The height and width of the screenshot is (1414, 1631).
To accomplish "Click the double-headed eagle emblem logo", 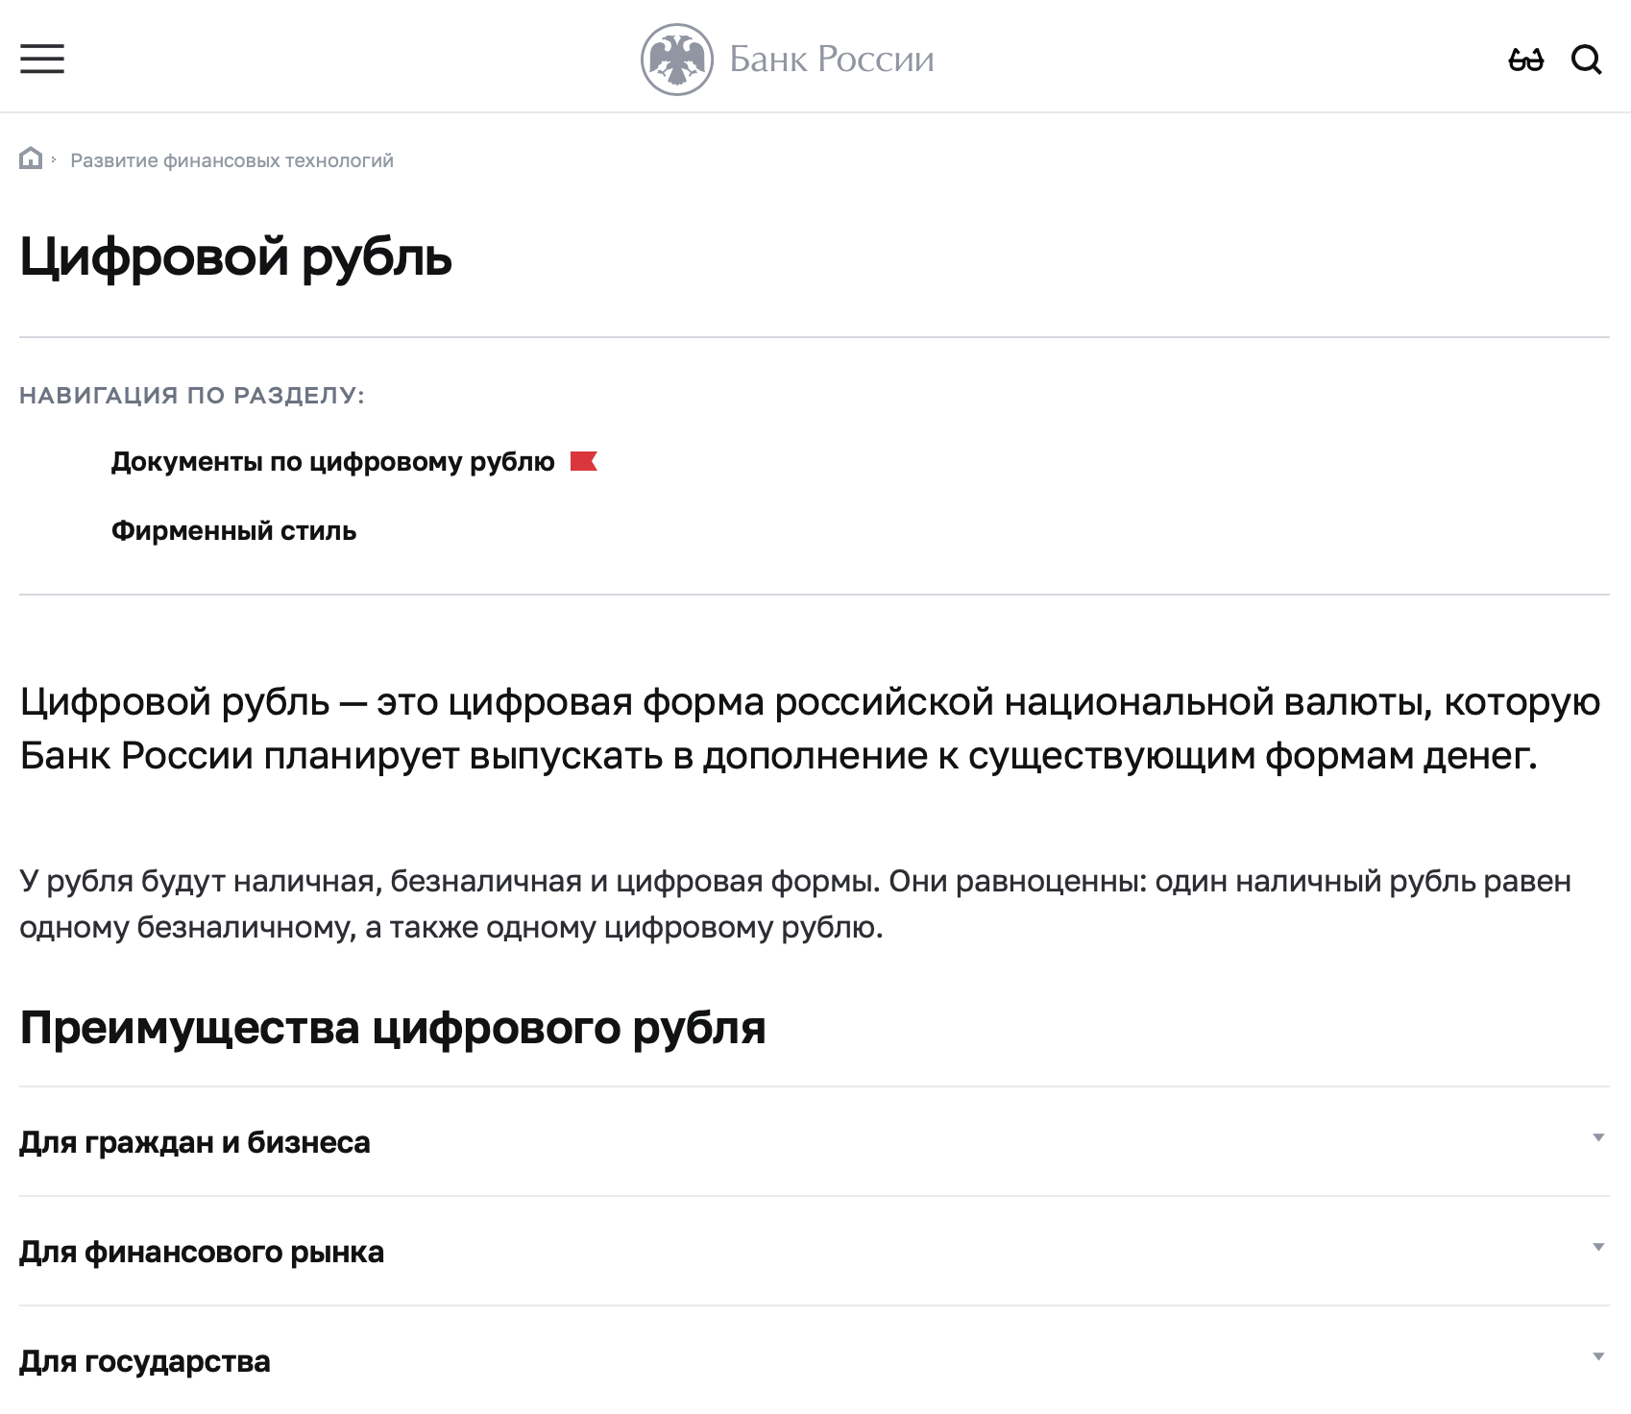I will [676, 60].
